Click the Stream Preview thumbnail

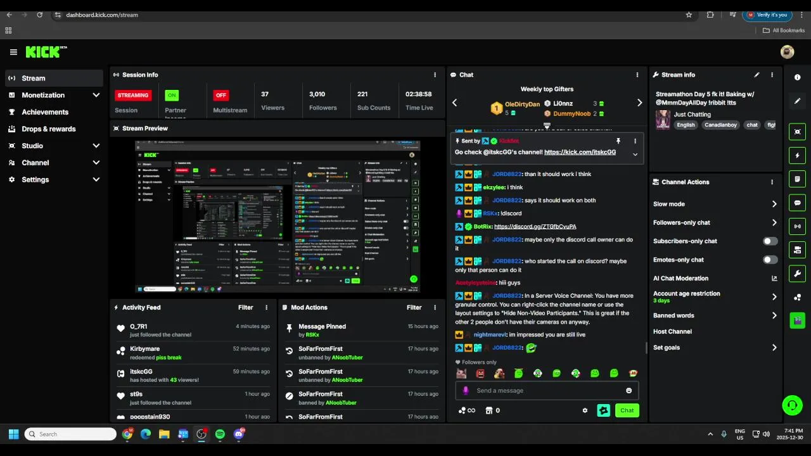coord(278,217)
